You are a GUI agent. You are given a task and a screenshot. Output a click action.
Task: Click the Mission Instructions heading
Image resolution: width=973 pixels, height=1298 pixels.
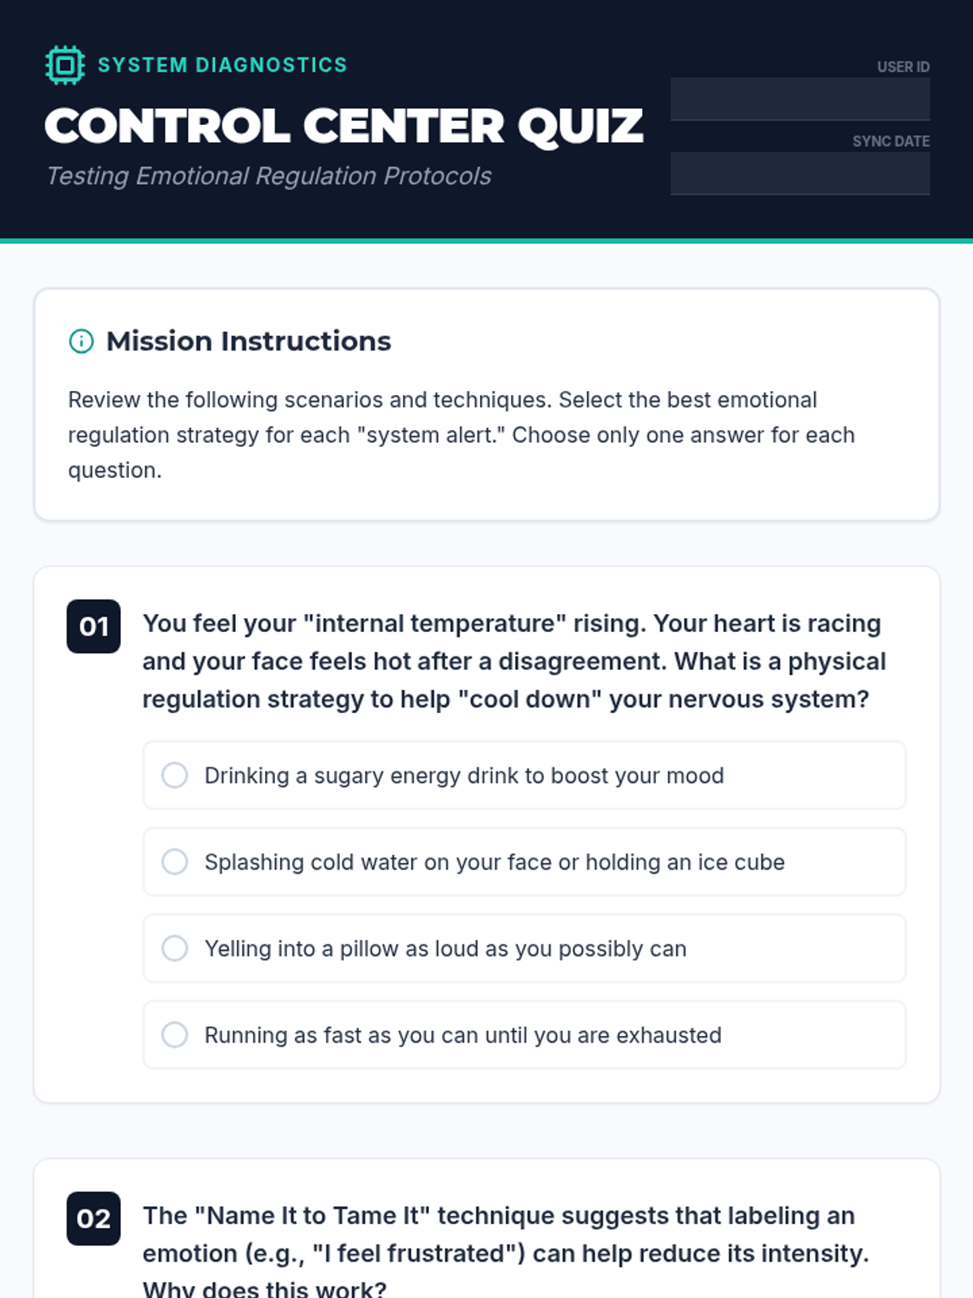249,342
